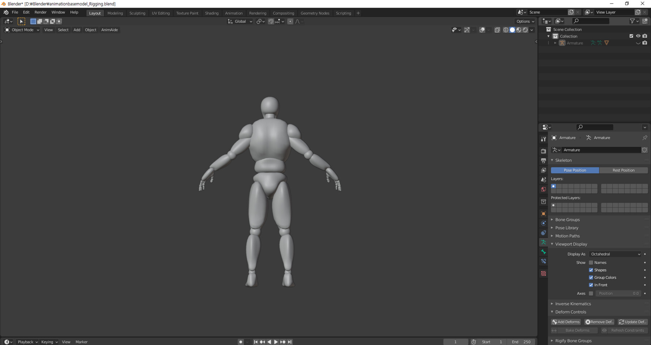
Task: Open the Physics Properties tab
Action: (x=543, y=233)
